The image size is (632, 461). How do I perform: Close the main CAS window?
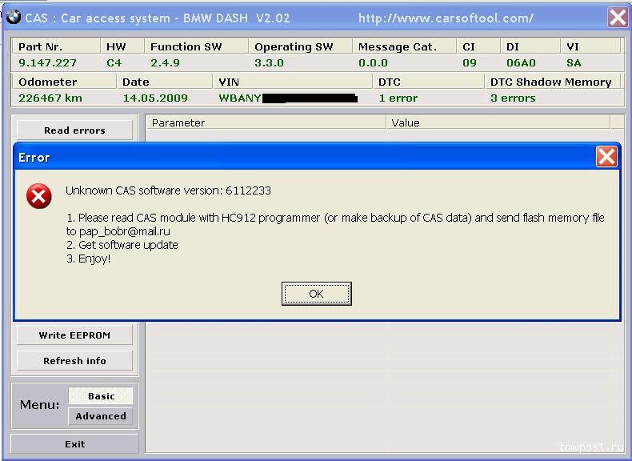point(617,17)
